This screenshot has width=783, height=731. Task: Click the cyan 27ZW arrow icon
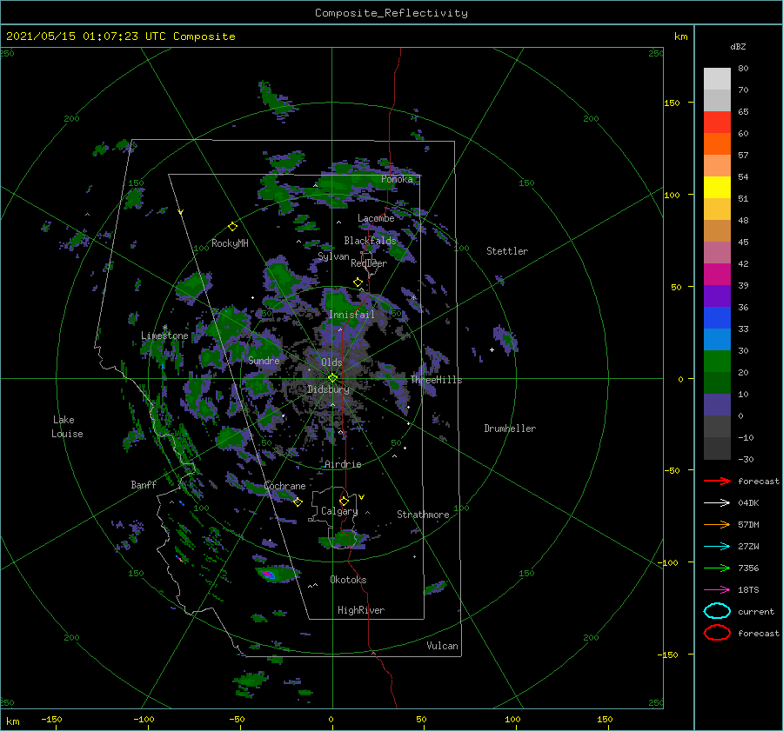(x=717, y=547)
